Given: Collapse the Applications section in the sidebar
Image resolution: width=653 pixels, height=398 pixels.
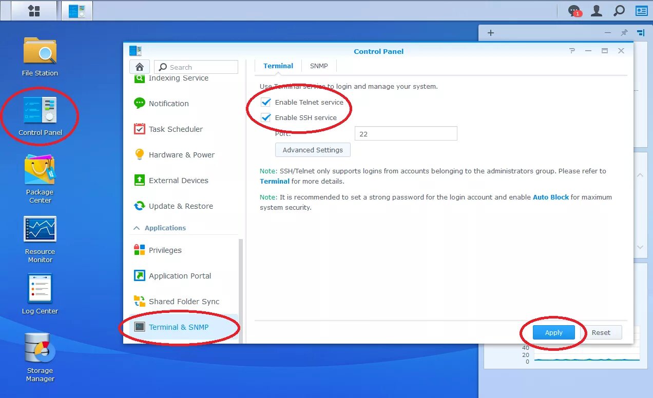Looking at the screenshot, I should pos(136,228).
